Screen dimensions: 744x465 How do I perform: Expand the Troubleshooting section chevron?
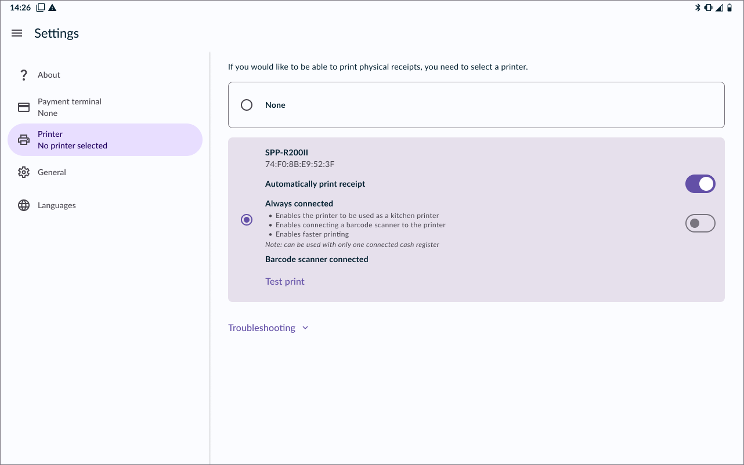(305, 328)
